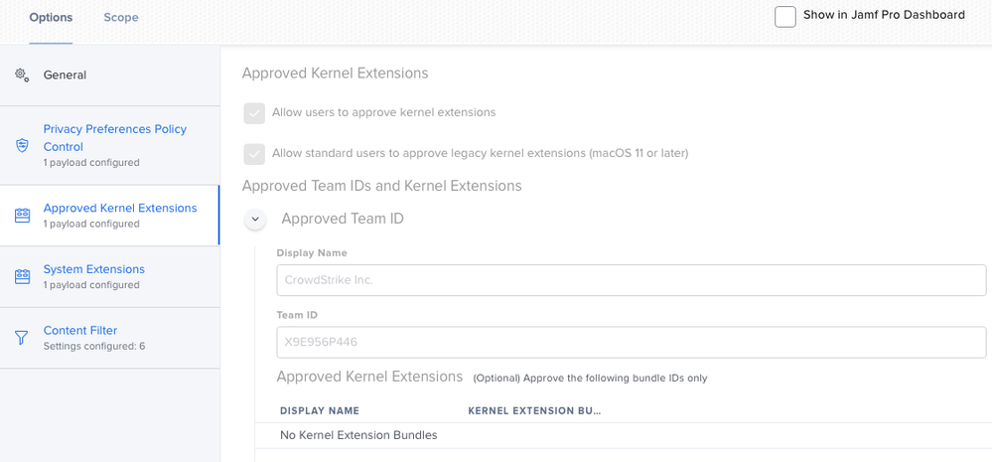
Task: Click the Team ID input field
Action: tap(632, 343)
